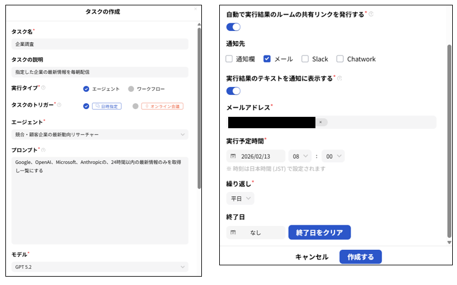Click the 作成する button

click(x=360, y=257)
